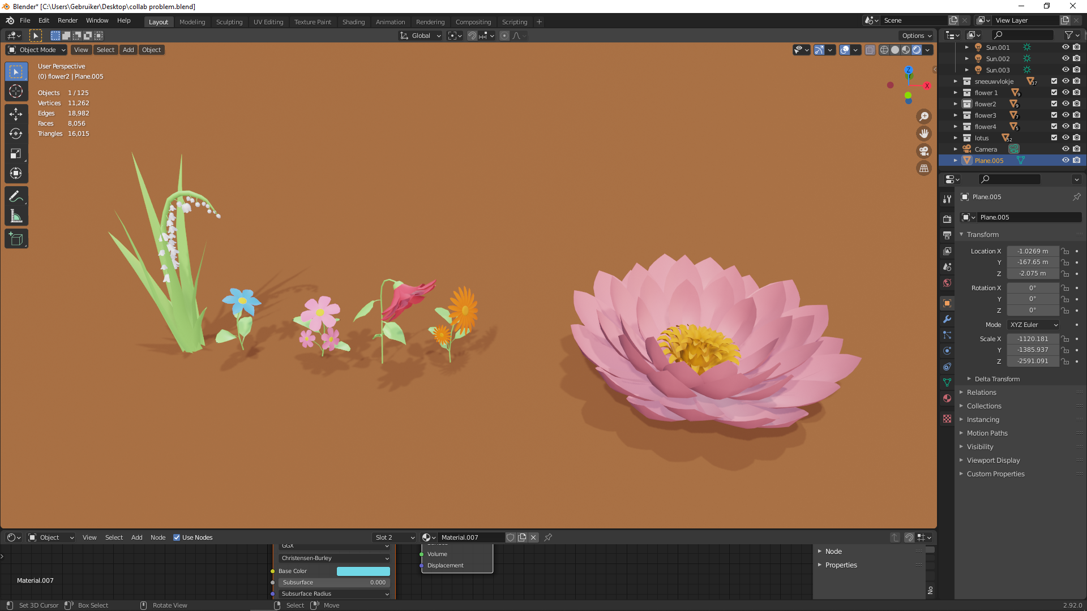Screen dimensions: 1087x611
Task: Exclude lotus collection from view layer
Action: click(x=1054, y=138)
